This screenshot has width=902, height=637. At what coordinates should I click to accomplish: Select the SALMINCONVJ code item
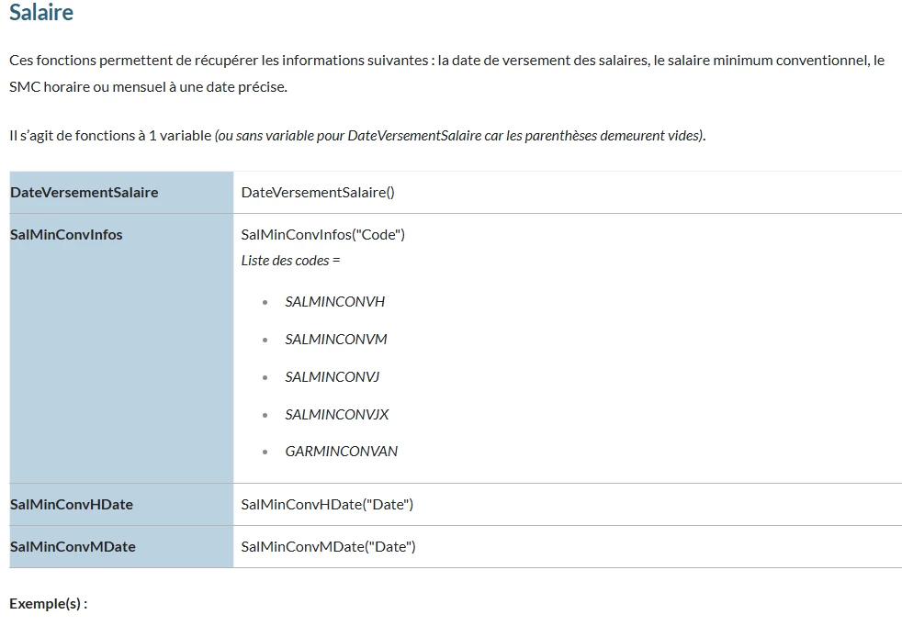coord(332,376)
